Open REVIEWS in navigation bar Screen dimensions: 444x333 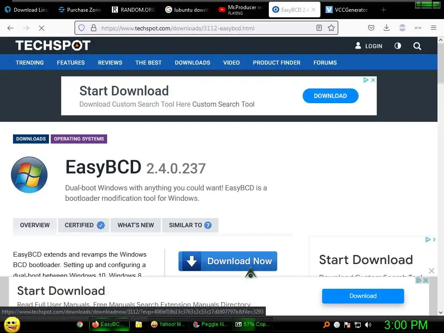click(x=110, y=62)
